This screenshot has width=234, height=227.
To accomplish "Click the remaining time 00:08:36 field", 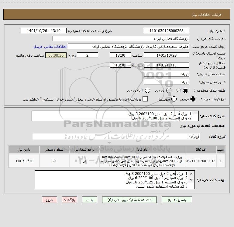I will click(56, 55).
